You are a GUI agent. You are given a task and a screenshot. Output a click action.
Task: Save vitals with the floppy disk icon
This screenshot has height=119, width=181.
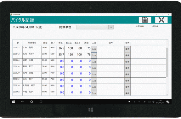(145, 20)
